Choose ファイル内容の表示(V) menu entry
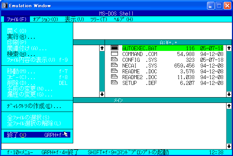233x156 pixels. (x=37, y=60)
